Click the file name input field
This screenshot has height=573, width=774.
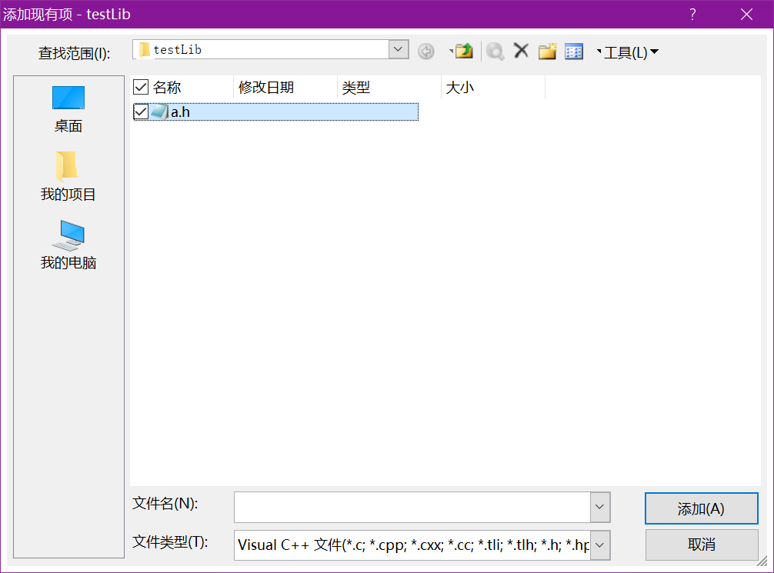click(x=412, y=508)
